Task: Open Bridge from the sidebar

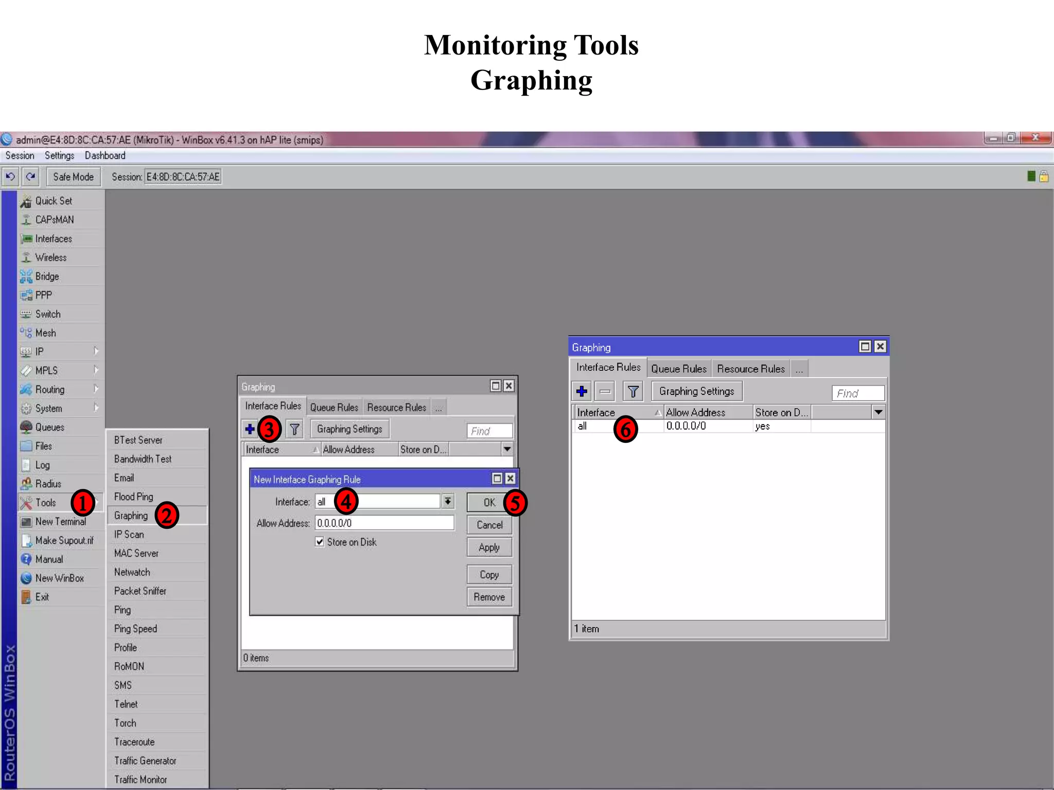Action: coord(47,277)
